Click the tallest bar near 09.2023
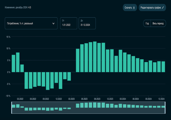Image resolution: width=171 pixels, height=120 pixels. point(95,57)
